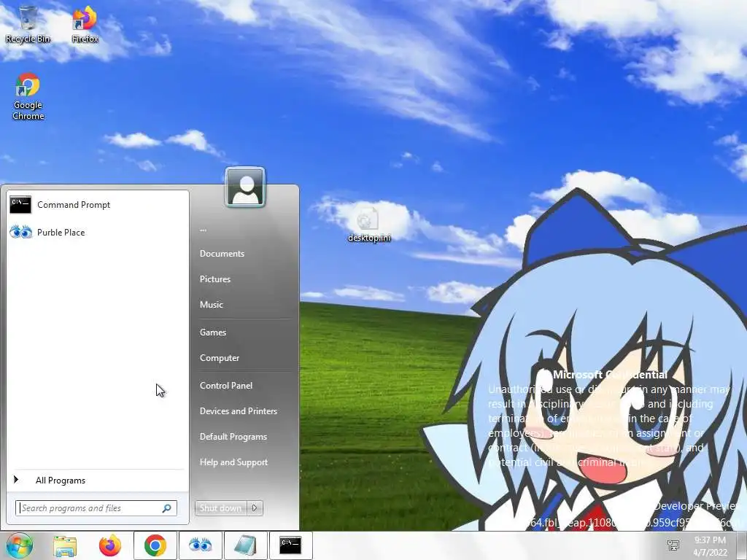This screenshot has width=747, height=560.
Task: Launch Purble Place text entry in Start menu
Action: tap(61, 233)
